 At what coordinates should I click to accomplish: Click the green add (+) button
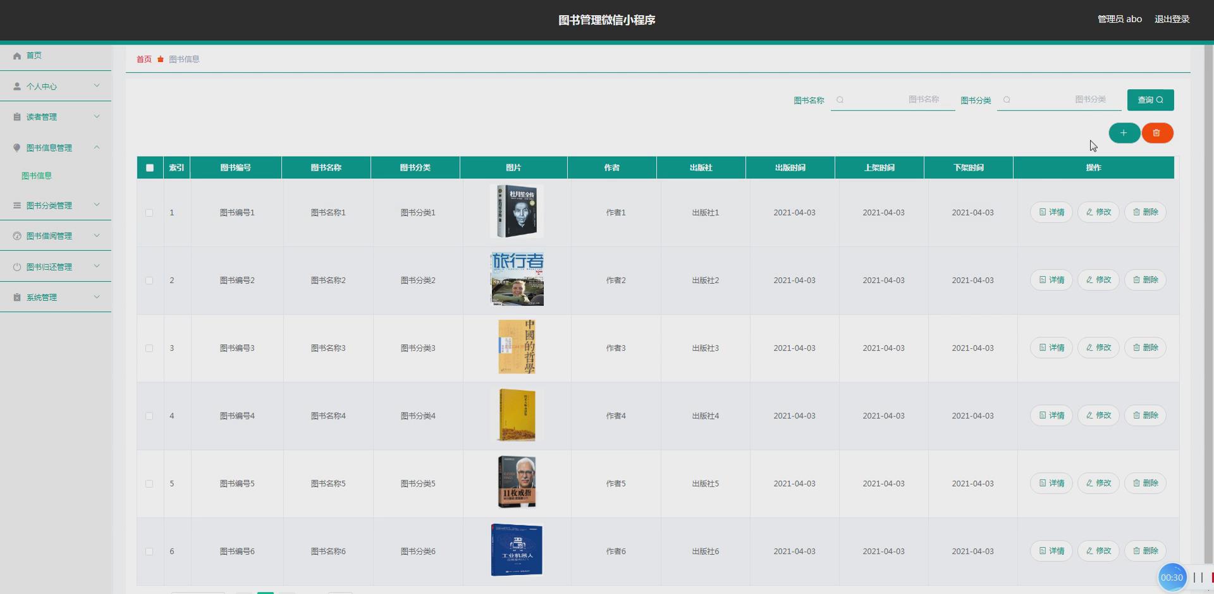[x=1124, y=133]
